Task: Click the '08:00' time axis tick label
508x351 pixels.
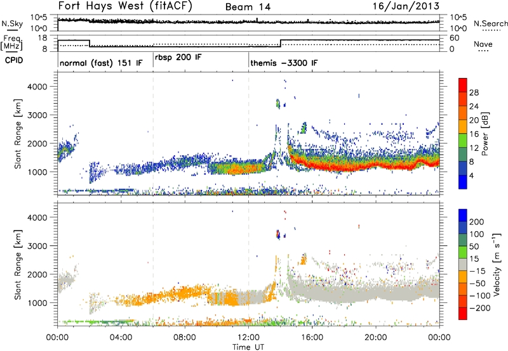Action: point(185,338)
